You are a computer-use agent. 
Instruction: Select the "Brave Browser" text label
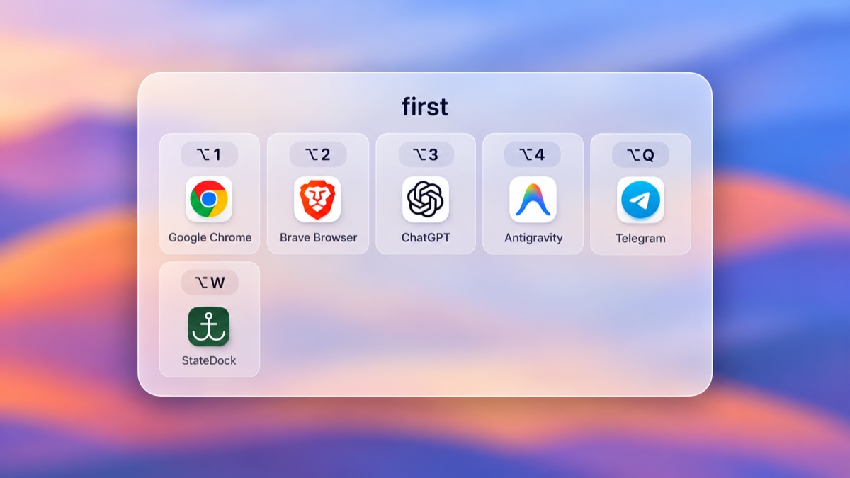318,237
